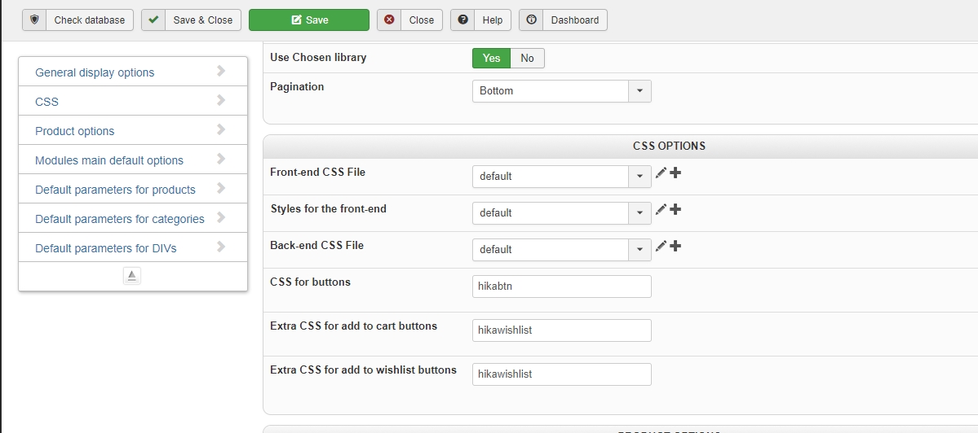This screenshot has height=433, width=978.
Task: Expand Front-end CSS File dropdown
Action: (x=561, y=177)
